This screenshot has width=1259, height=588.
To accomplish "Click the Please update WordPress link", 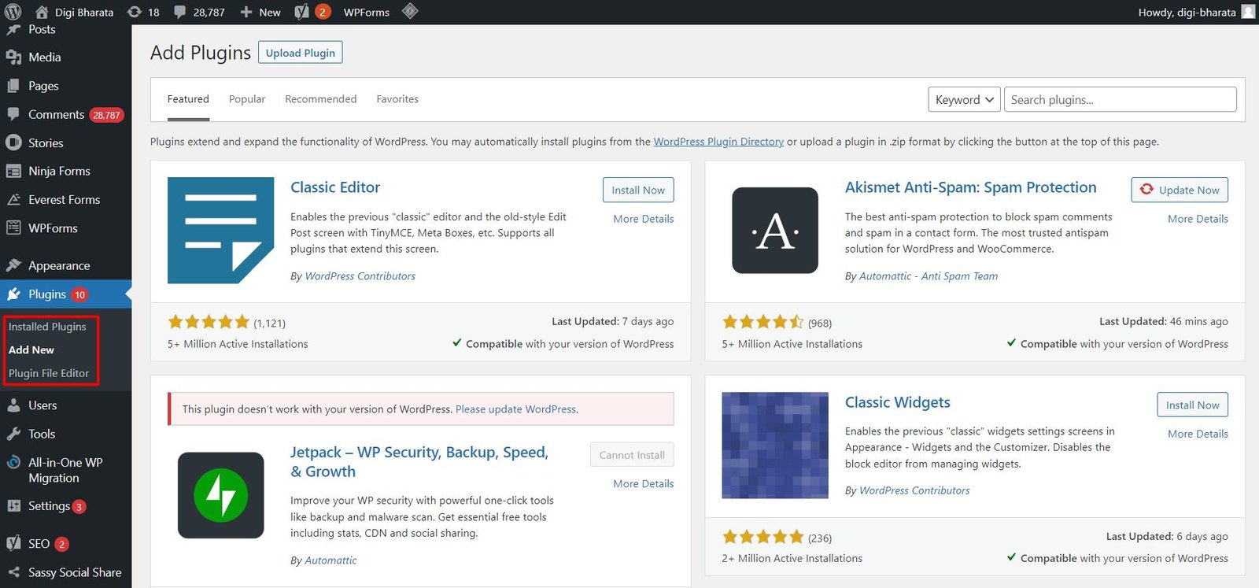I will tap(516, 409).
